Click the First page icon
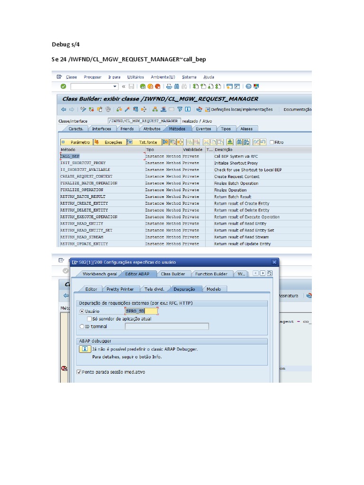The width and height of the screenshot is (364, 485). coord(196,87)
